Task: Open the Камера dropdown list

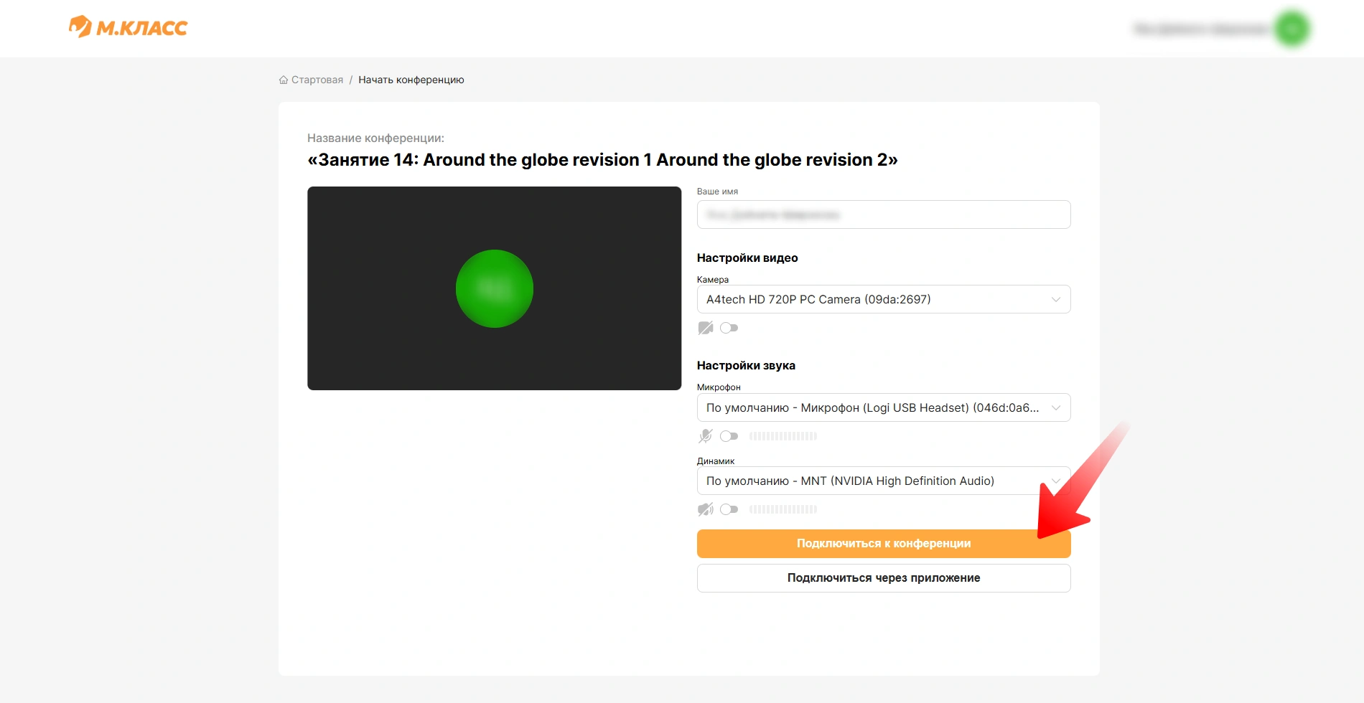Action: [x=883, y=299]
